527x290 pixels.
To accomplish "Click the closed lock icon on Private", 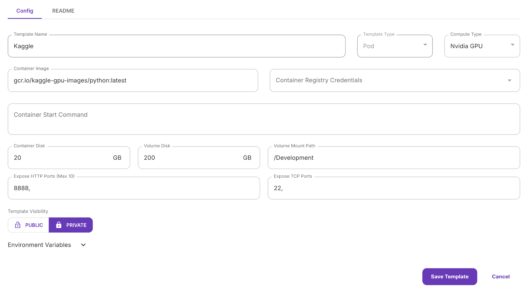I will (x=58, y=225).
